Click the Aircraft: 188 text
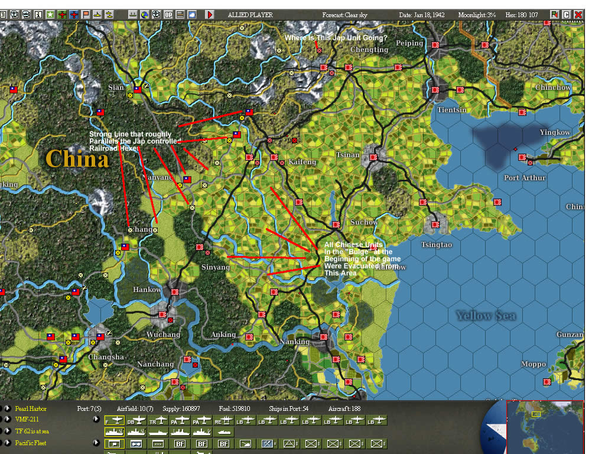The width and height of the screenshot is (605, 454). (344, 408)
